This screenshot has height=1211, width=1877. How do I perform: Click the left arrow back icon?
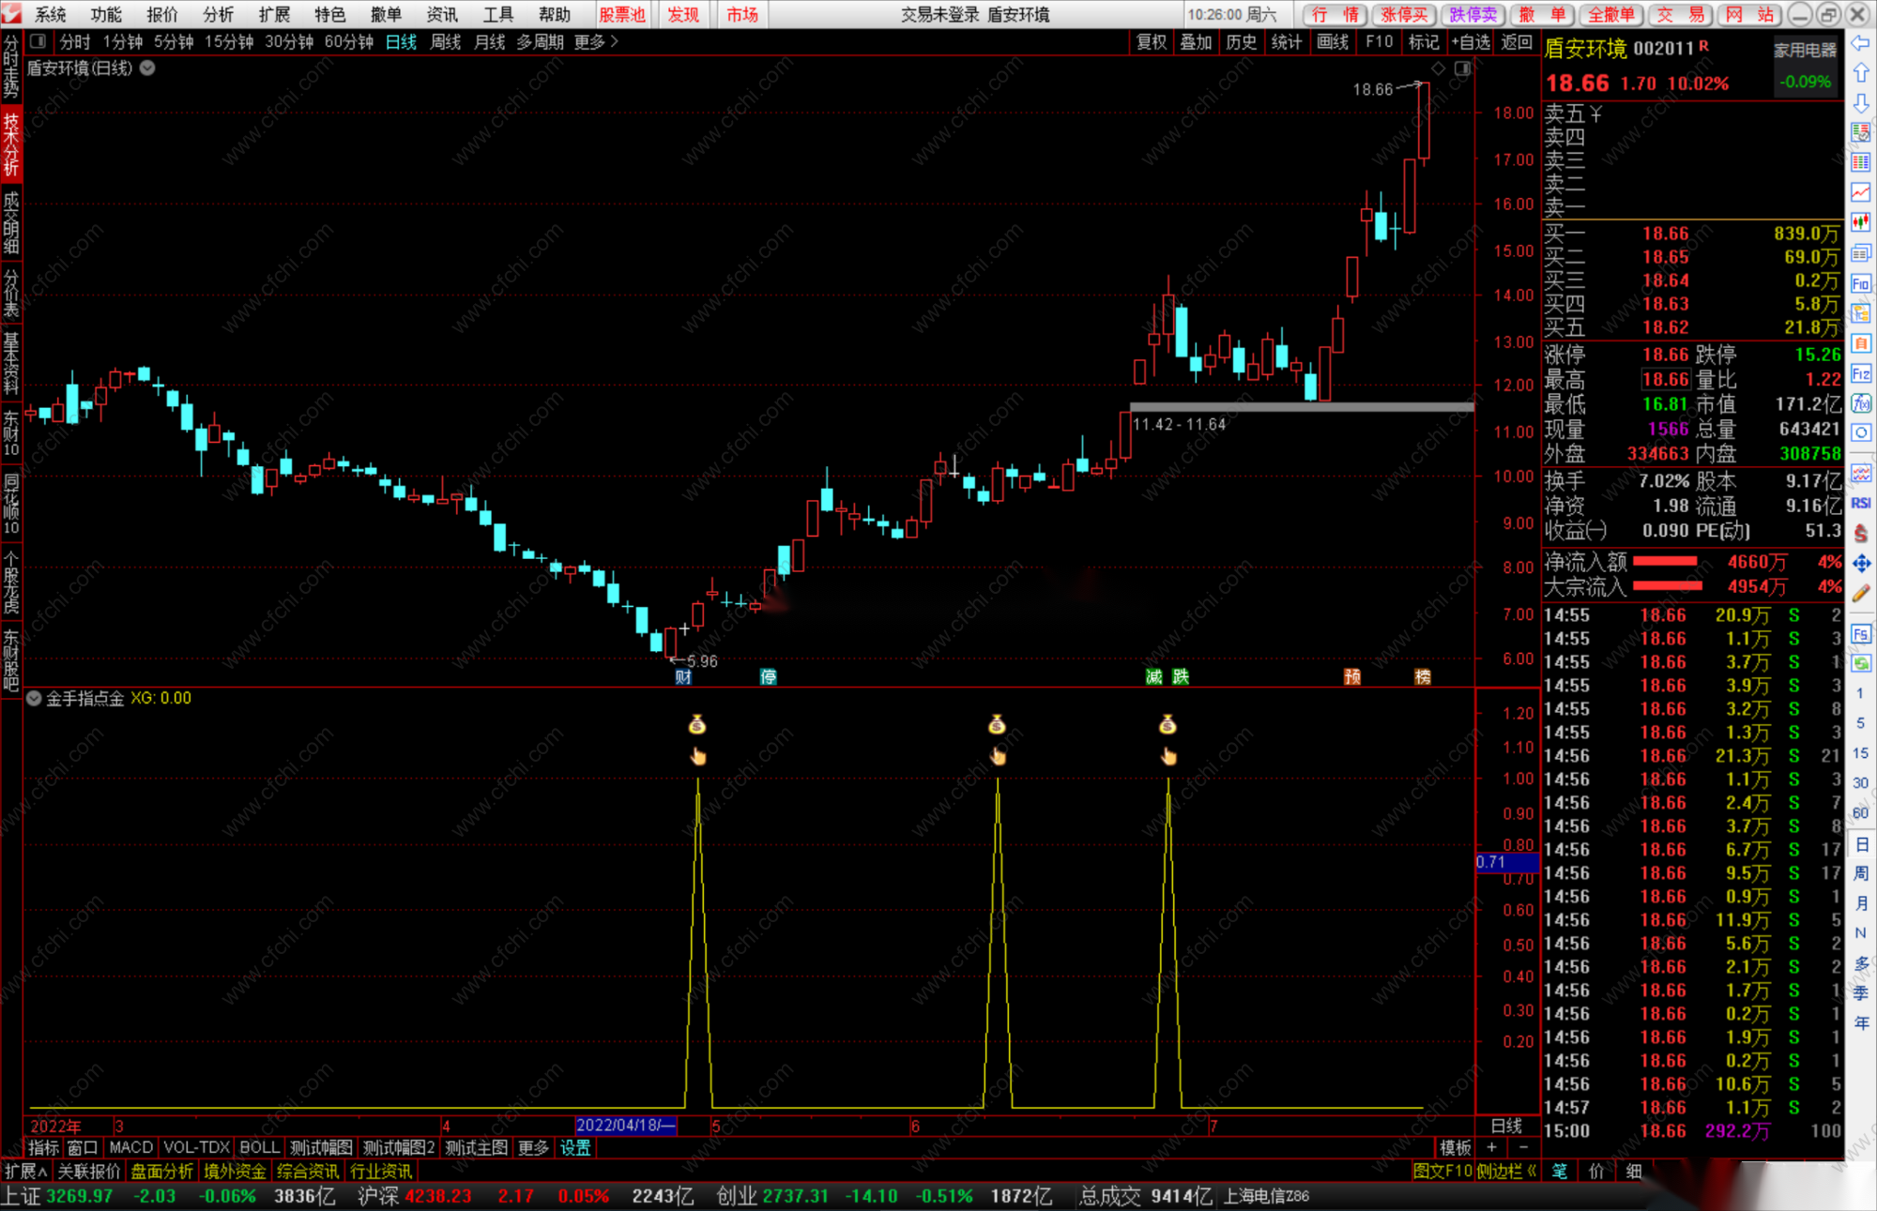point(1861,43)
